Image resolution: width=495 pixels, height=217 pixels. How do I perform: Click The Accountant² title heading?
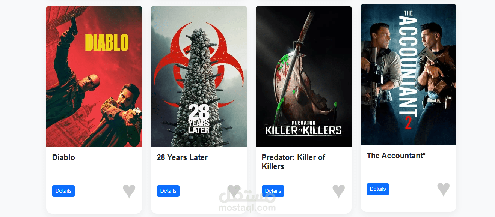click(396, 156)
